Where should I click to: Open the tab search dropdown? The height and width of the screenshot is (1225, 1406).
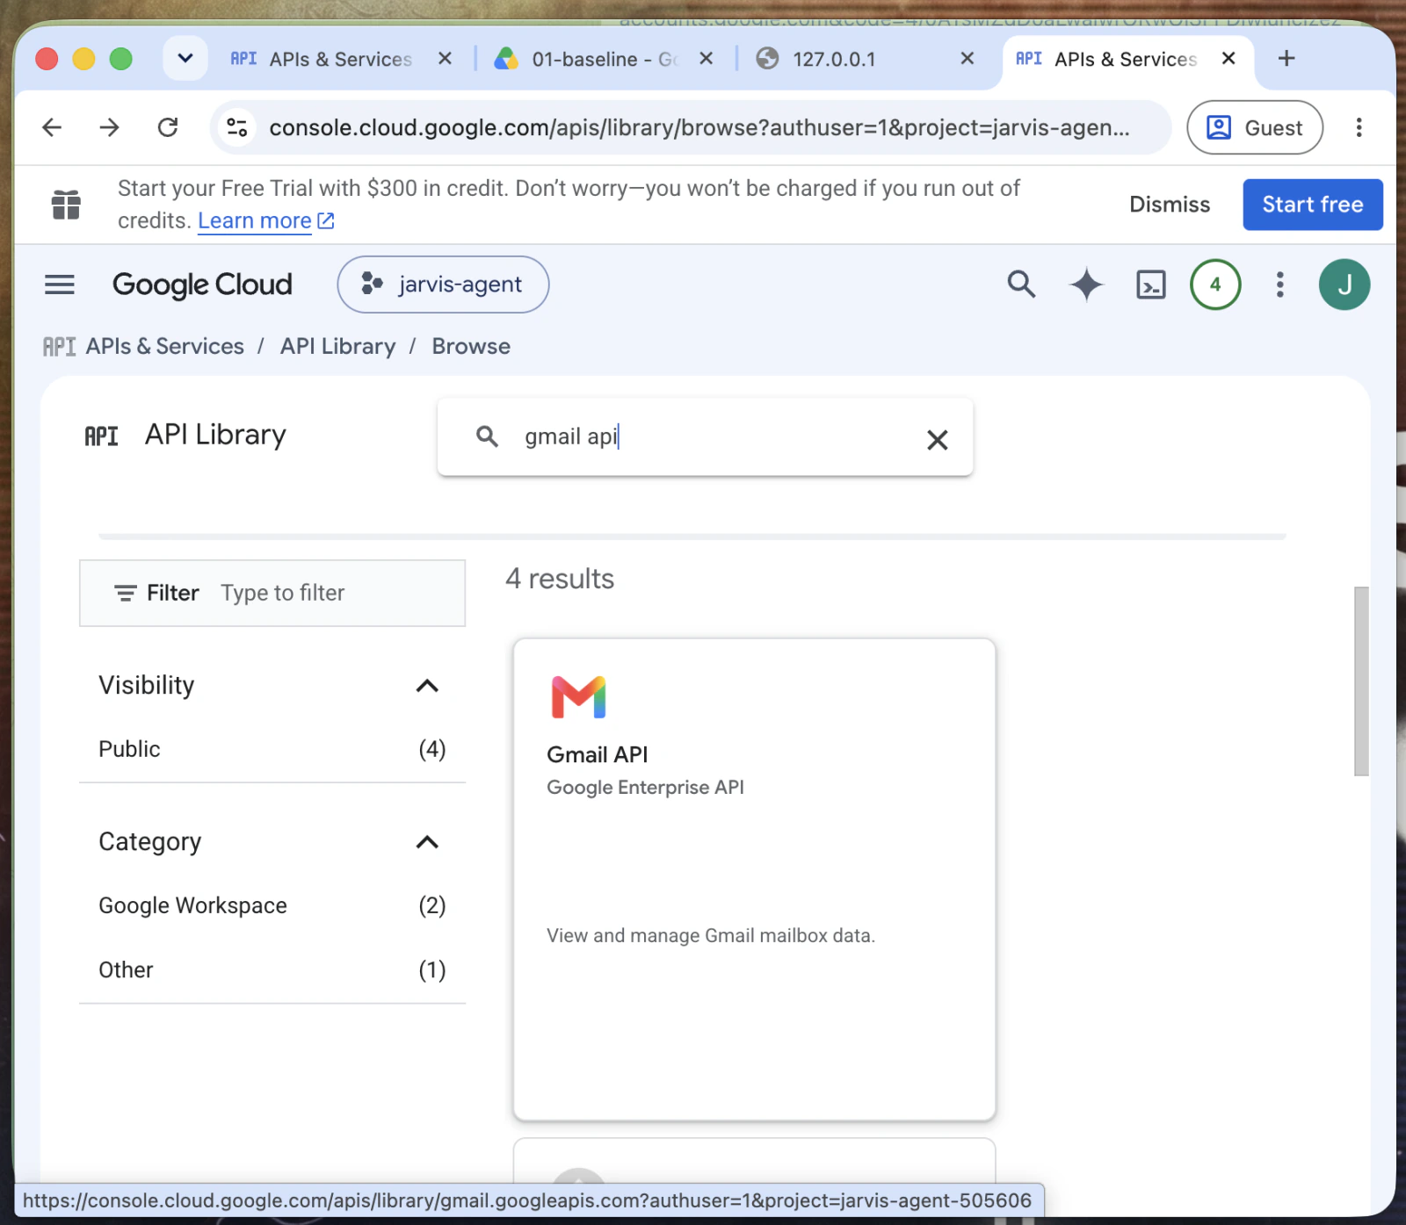pos(185,58)
